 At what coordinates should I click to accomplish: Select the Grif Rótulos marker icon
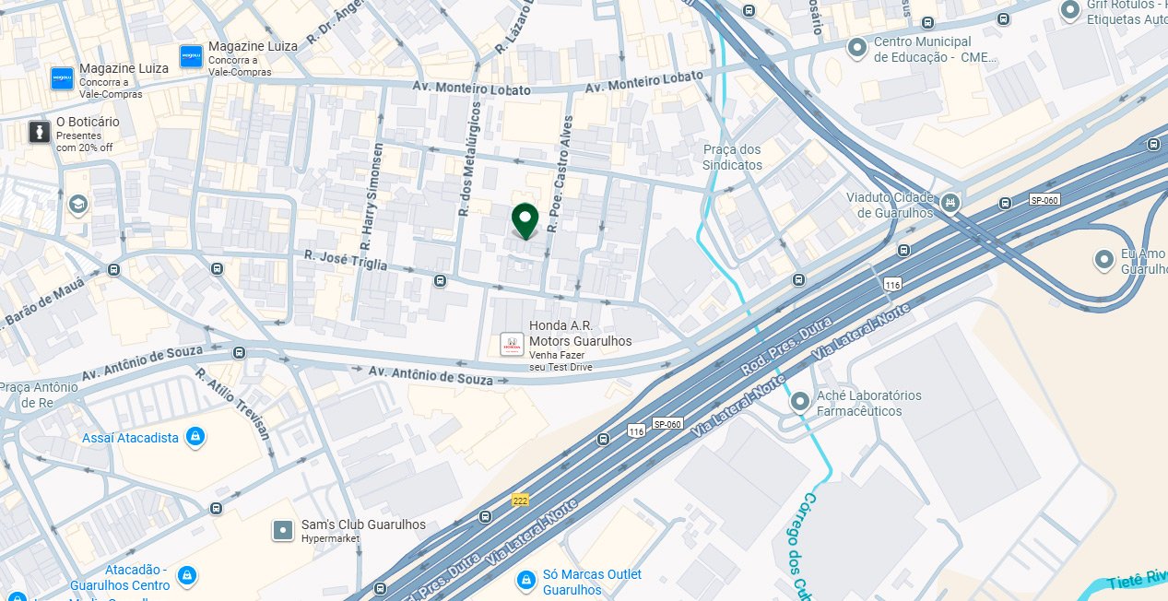[x=1070, y=10]
